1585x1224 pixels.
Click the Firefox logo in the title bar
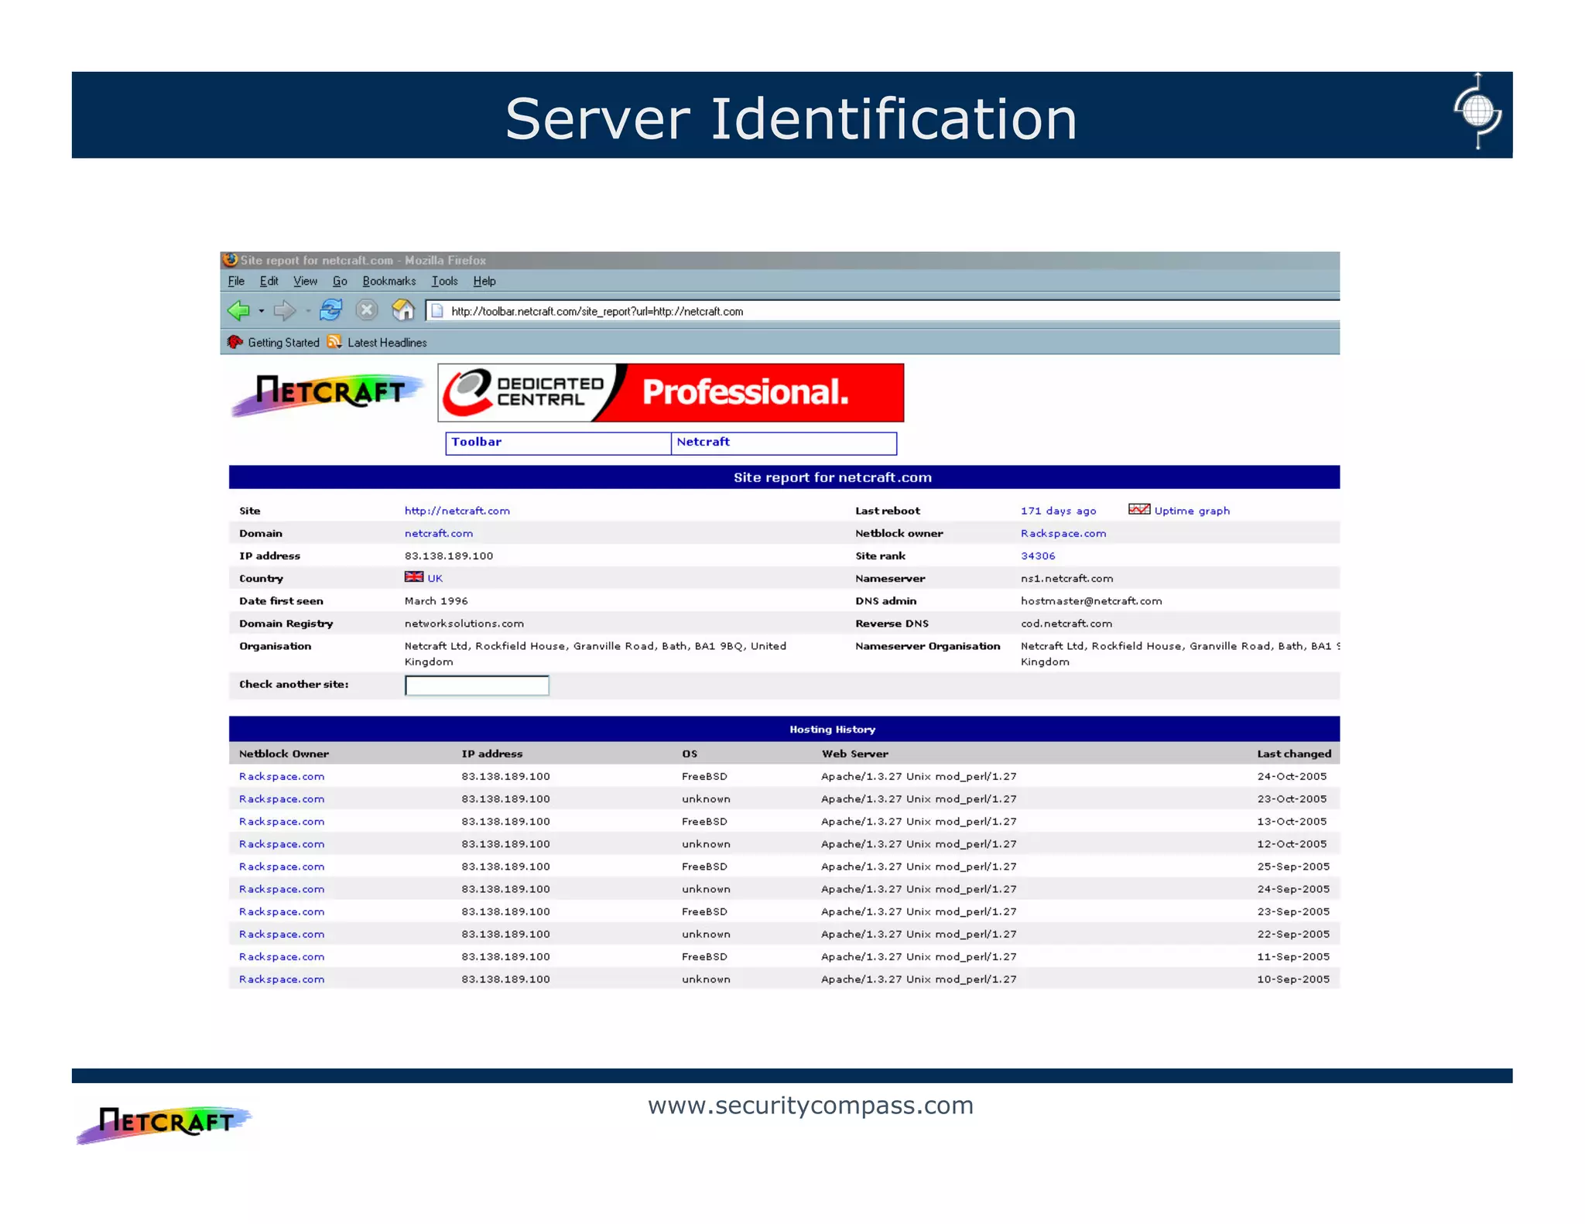230,260
